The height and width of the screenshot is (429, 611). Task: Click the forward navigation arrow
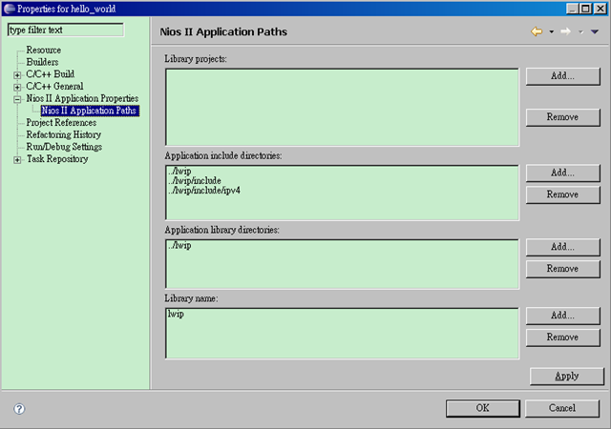tap(565, 31)
